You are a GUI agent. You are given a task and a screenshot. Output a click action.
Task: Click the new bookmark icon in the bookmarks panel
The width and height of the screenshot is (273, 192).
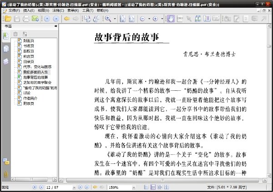click(x=25, y=34)
